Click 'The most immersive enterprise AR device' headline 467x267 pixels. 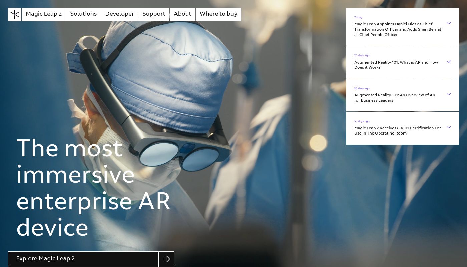[x=93, y=188]
